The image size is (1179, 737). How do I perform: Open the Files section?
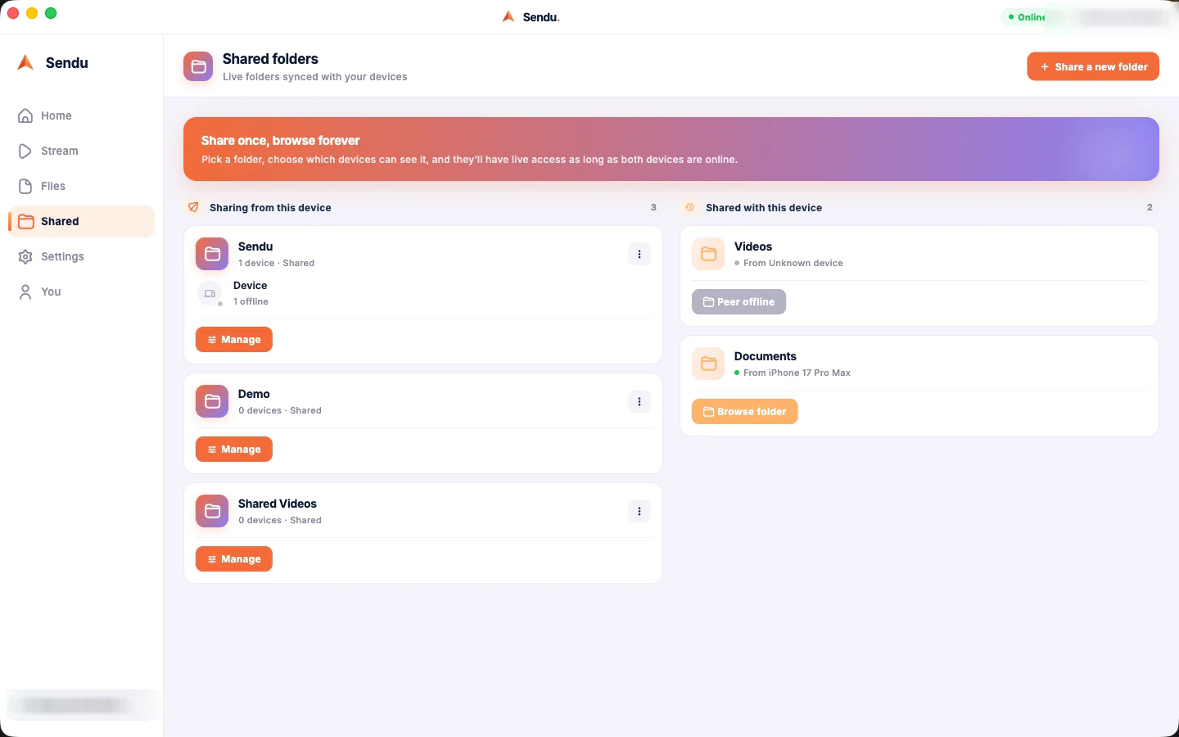pyautogui.click(x=81, y=186)
